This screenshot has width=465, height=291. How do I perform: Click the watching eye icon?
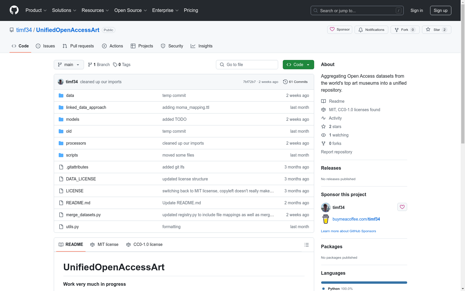[x=323, y=135]
